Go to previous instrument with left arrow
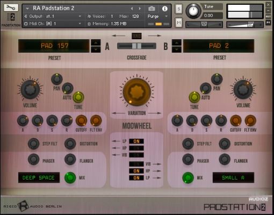The height and width of the screenshot is (215, 274). click(132, 9)
